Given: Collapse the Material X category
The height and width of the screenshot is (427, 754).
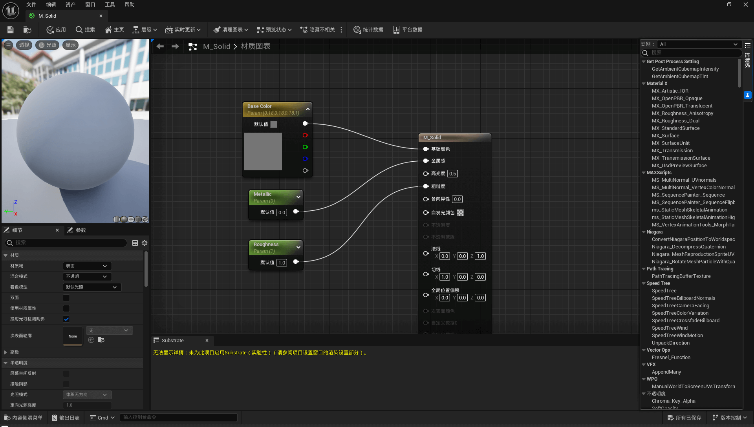Looking at the screenshot, I should click(x=644, y=84).
